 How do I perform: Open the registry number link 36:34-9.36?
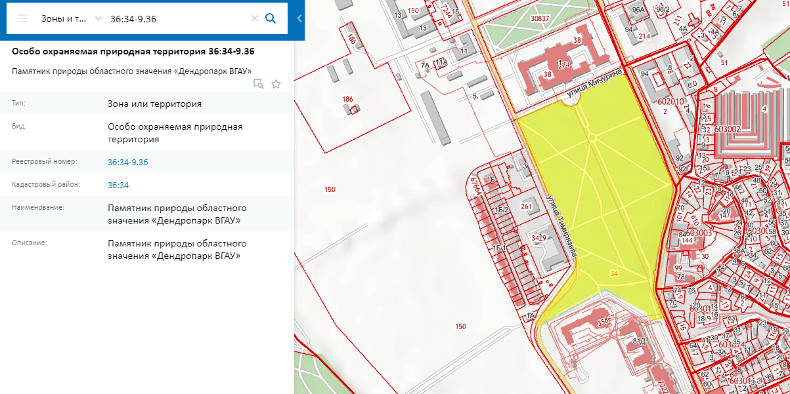pos(127,162)
